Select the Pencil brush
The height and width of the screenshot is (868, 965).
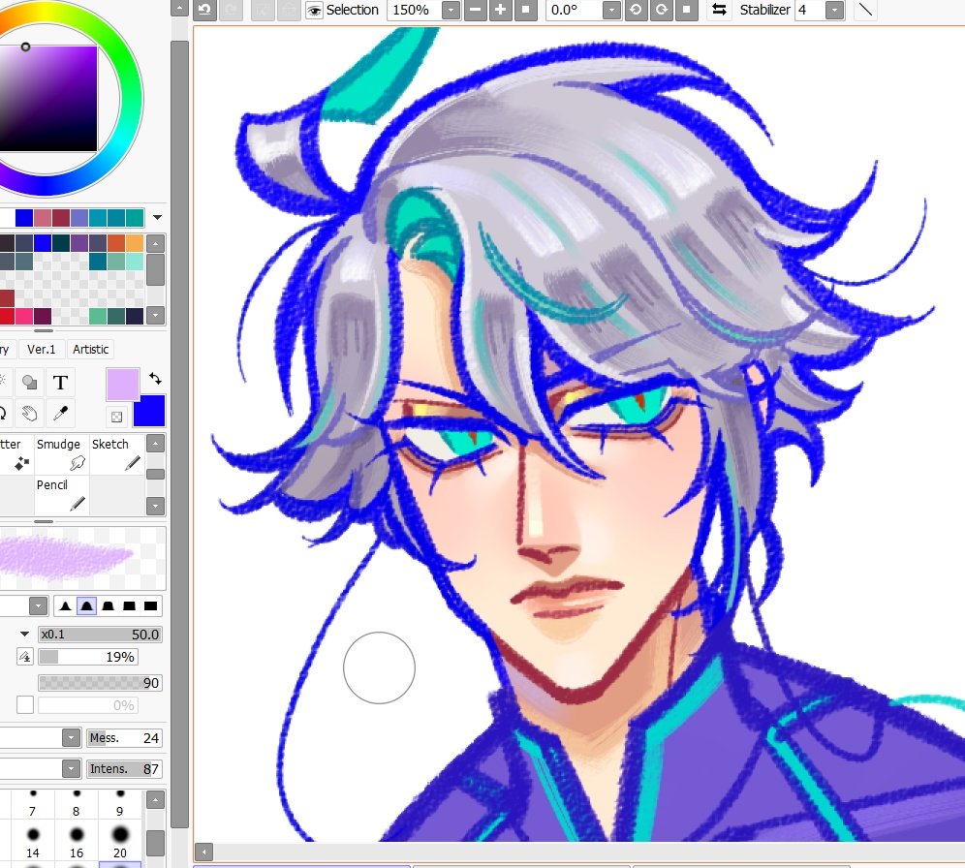(62, 495)
